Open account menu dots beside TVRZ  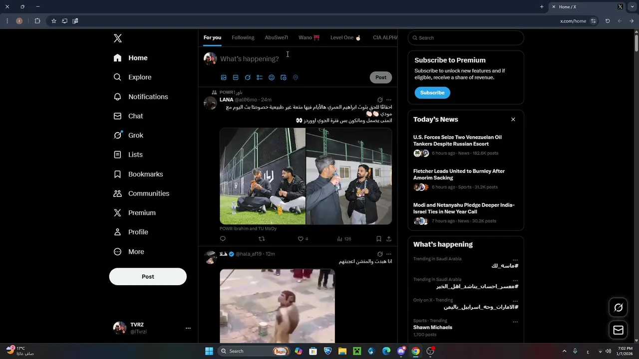(188, 328)
